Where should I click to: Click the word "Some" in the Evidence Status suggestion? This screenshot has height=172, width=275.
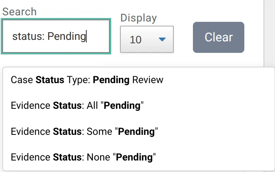(x=99, y=131)
